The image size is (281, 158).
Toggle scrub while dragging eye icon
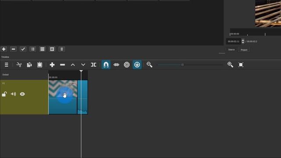pos(116,65)
